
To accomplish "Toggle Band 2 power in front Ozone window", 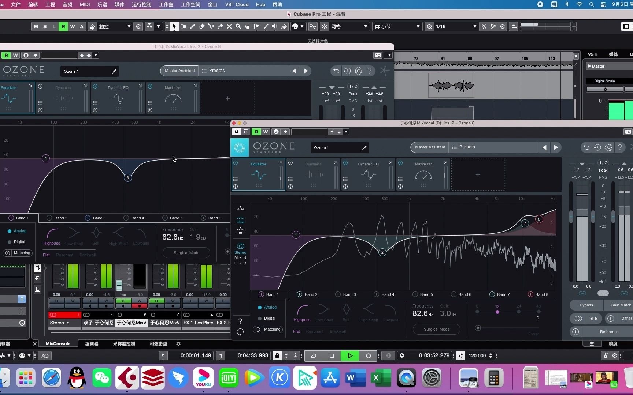I will pos(299,294).
